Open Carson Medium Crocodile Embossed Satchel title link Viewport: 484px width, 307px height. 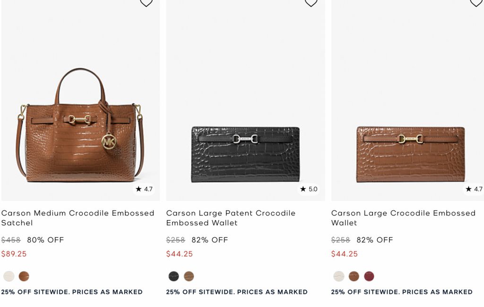pos(78,218)
